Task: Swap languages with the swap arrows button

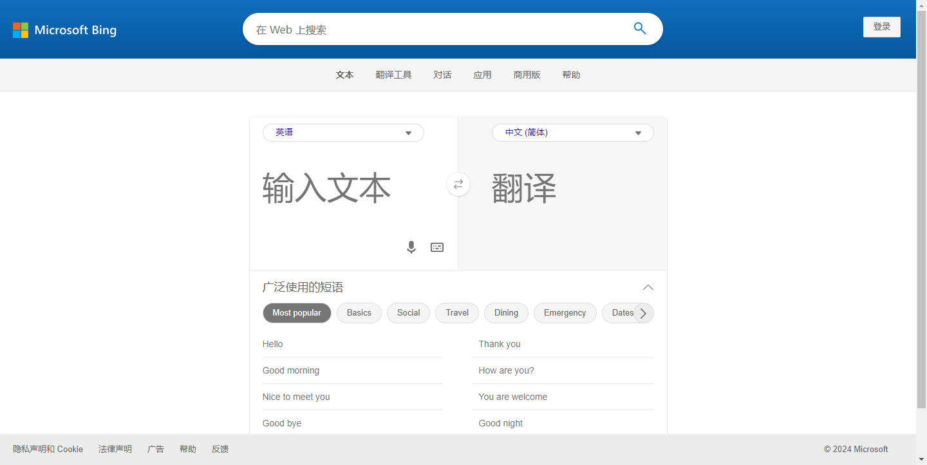Action: [458, 184]
